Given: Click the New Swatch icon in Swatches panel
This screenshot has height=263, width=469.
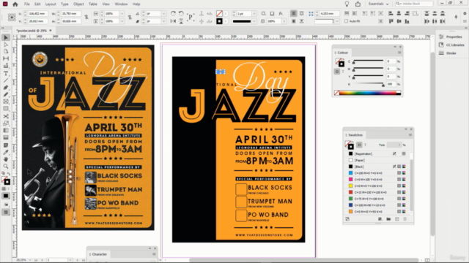Looking at the screenshot, I should pos(397,219).
